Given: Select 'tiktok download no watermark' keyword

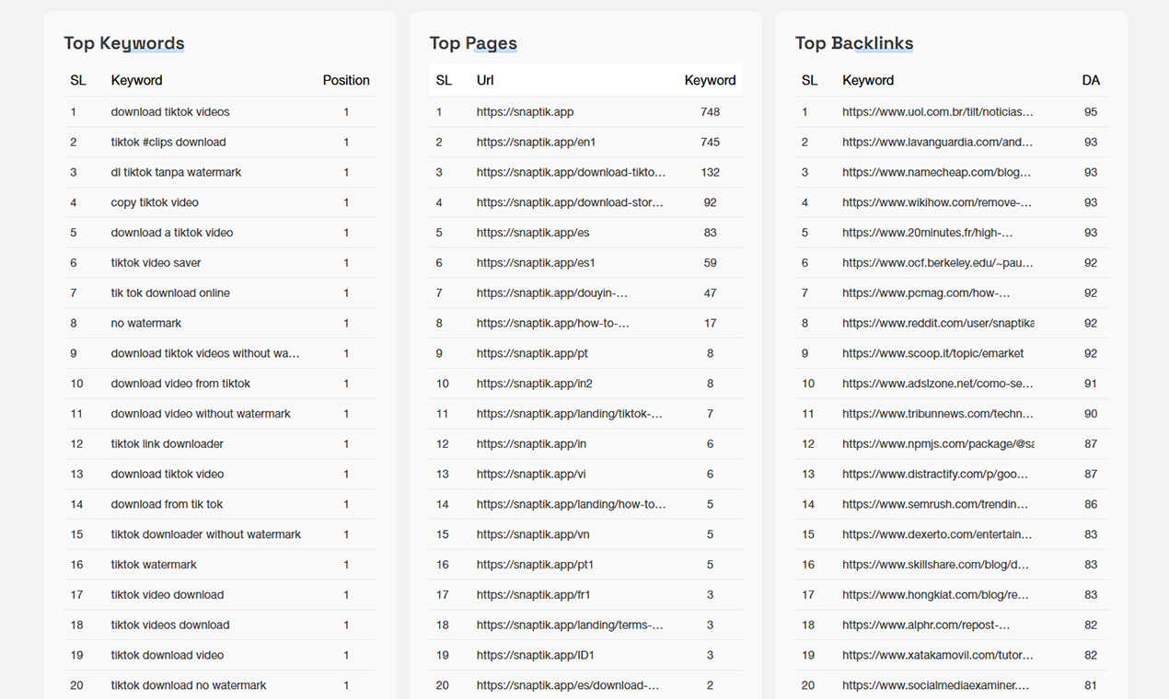Looking at the screenshot, I should pos(189,685).
